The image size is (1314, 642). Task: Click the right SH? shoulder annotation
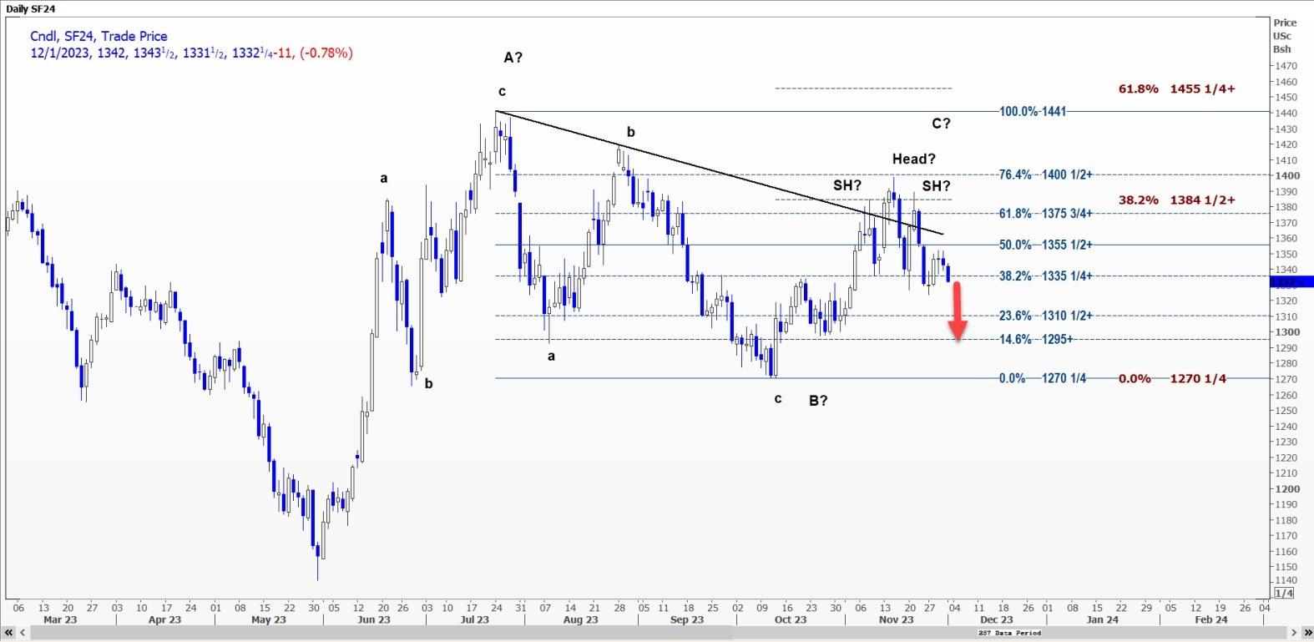[x=936, y=186]
